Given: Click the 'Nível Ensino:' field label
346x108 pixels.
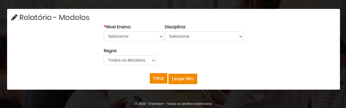Looking at the screenshot, I should click(x=118, y=27).
